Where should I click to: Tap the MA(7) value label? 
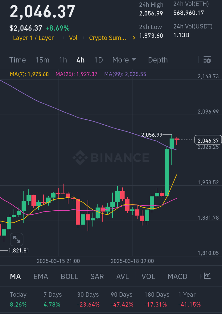pos(29,74)
